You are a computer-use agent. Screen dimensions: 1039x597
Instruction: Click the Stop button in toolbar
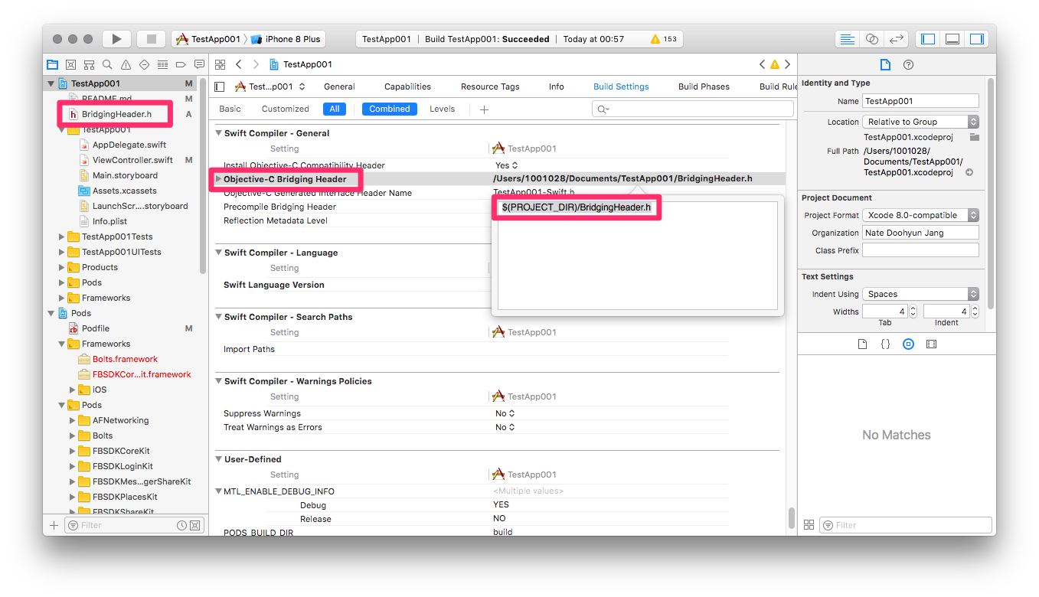tap(151, 39)
